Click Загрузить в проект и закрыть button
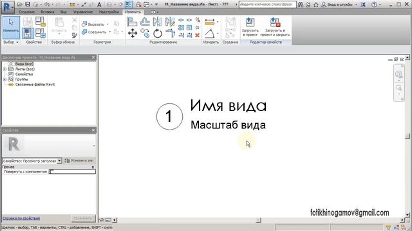The image size is (412, 231). 275,27
